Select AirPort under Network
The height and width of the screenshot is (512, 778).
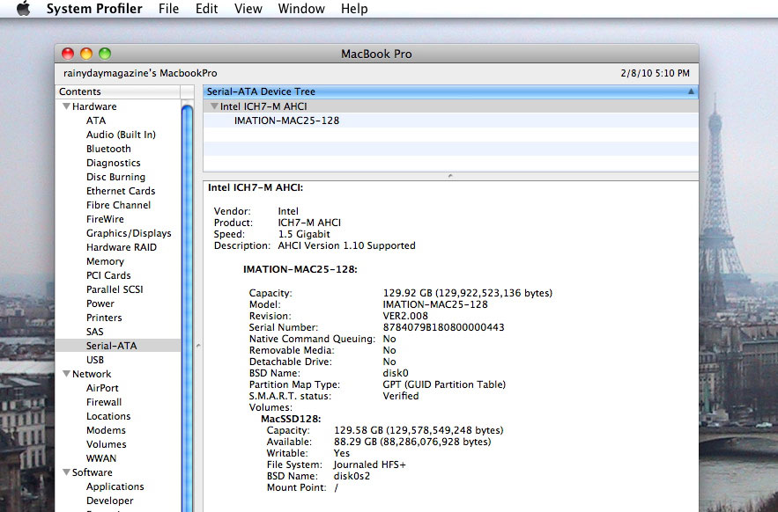[102, 388]
